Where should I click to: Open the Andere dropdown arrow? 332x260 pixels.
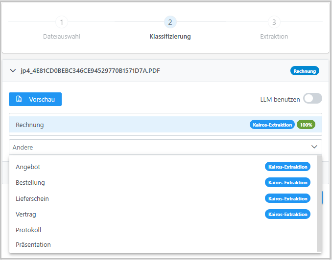tap(314, 147)
